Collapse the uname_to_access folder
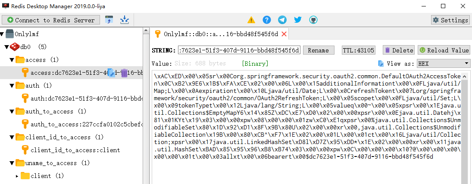This screenshot has width=472, height=184. 12,163
